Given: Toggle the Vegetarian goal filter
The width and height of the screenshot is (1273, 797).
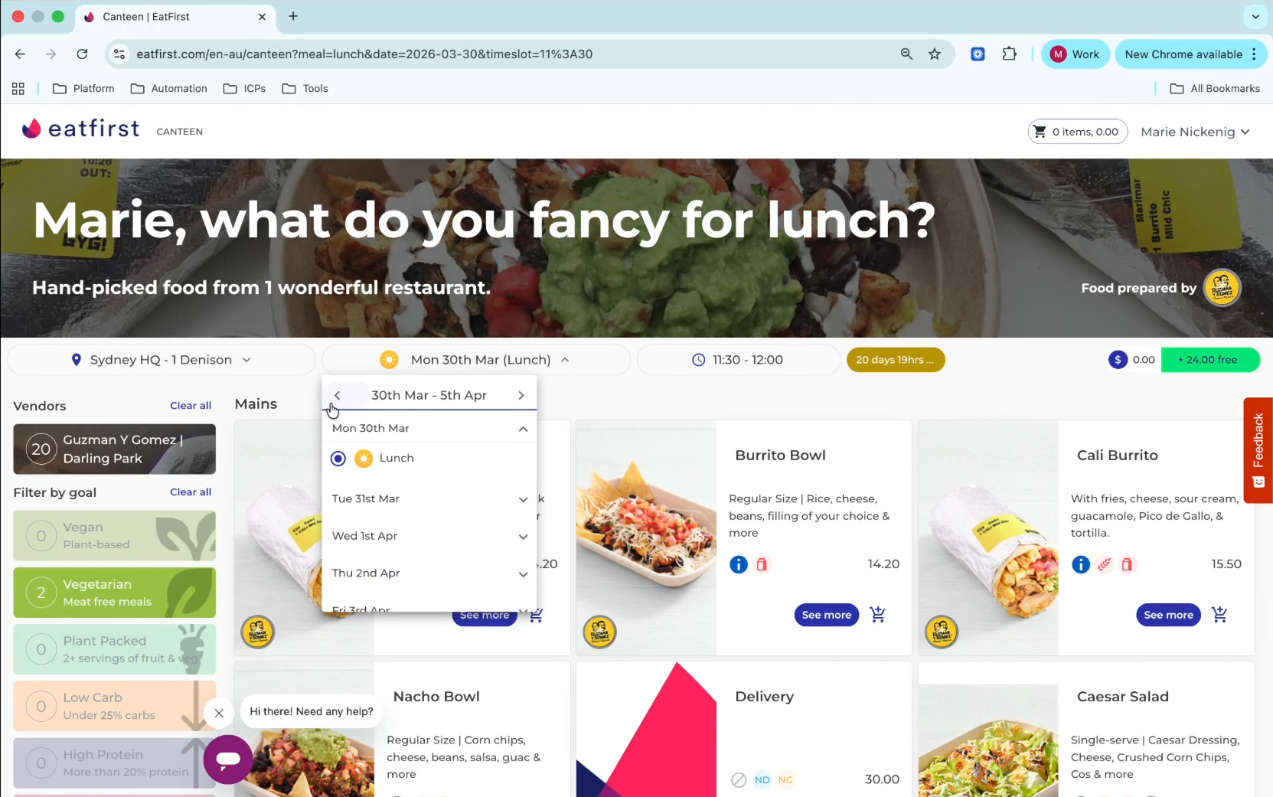Looking at the screenshot, I should pyautogui.click(x=115, y=593).
